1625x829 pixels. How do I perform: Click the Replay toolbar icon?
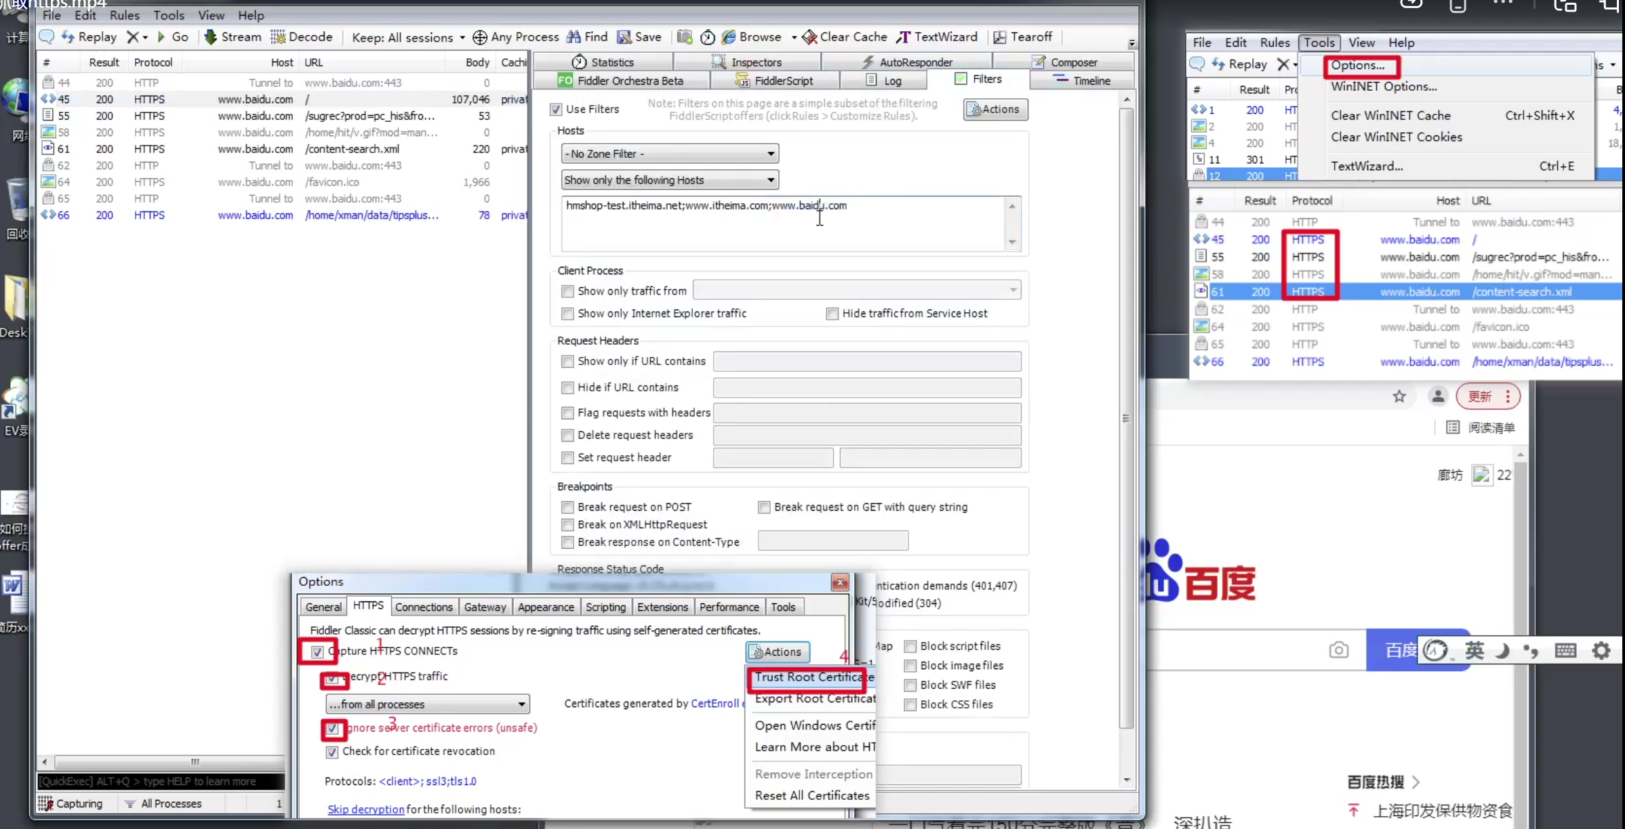[68, 37]
